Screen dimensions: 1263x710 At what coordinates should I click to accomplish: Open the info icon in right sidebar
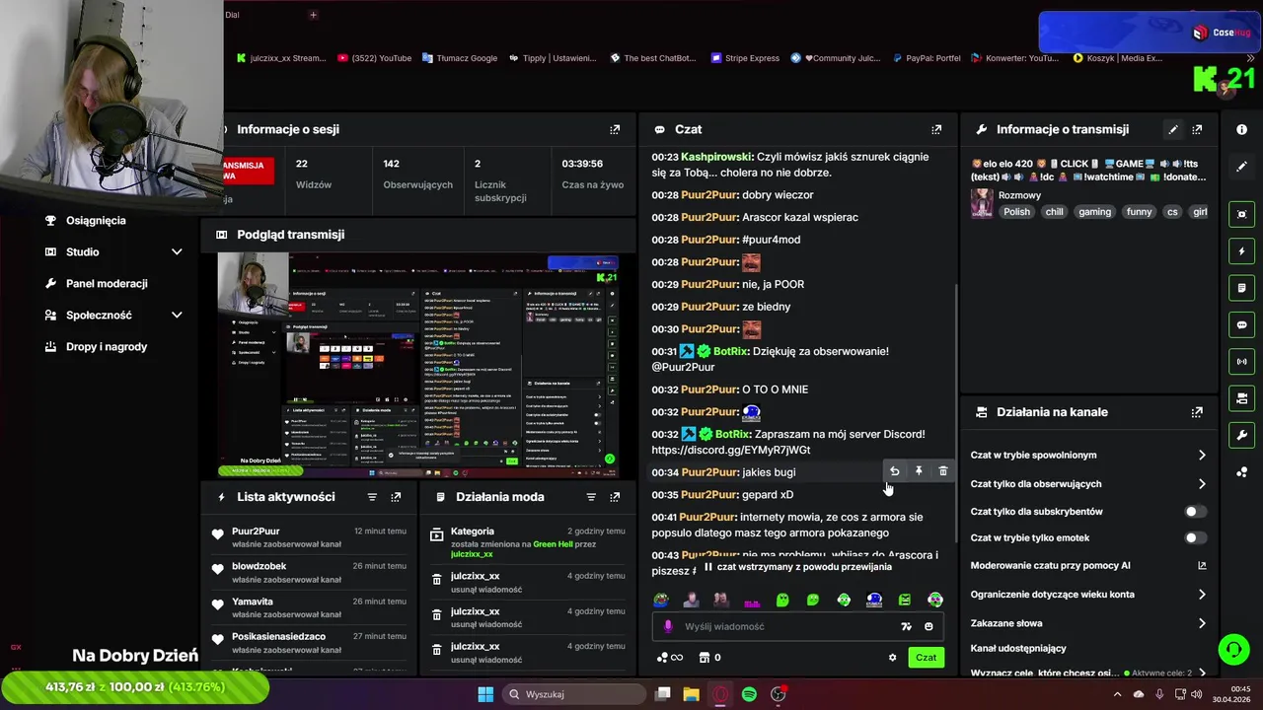pos(1242,129)
